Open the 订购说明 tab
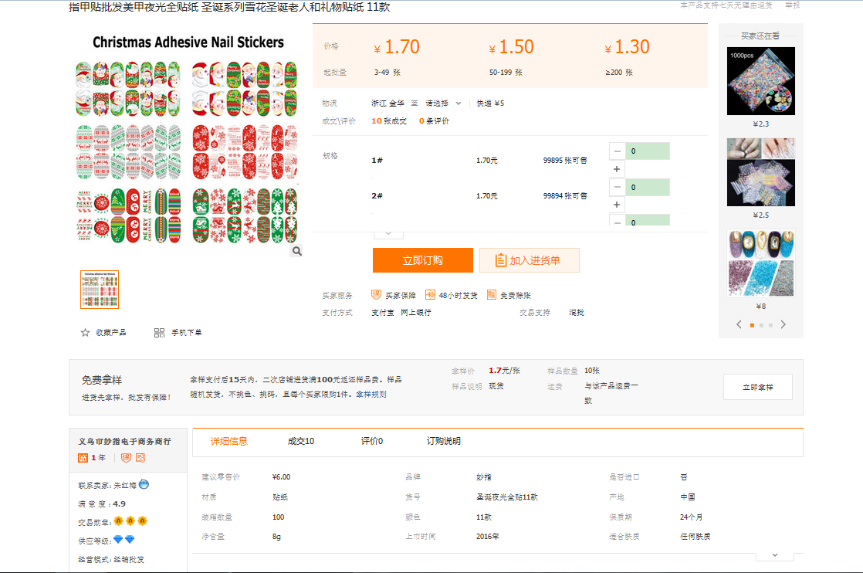The height and width of the screenshot is (573, 863). click(x=443, y=441)
